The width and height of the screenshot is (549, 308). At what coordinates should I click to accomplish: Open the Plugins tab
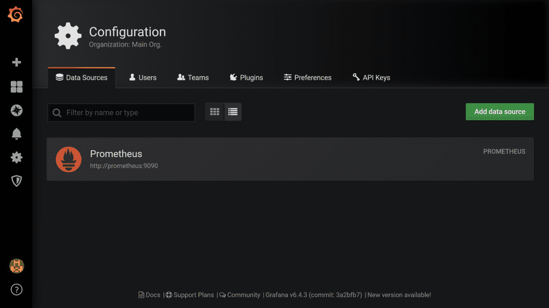pos(246,78)
